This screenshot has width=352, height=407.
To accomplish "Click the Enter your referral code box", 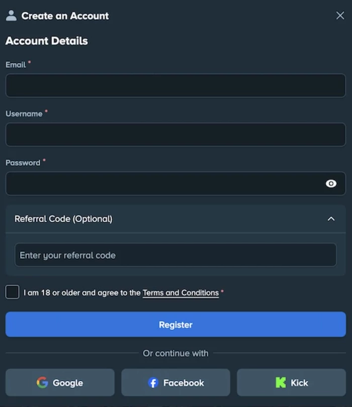I will click(x=175, y=255).
